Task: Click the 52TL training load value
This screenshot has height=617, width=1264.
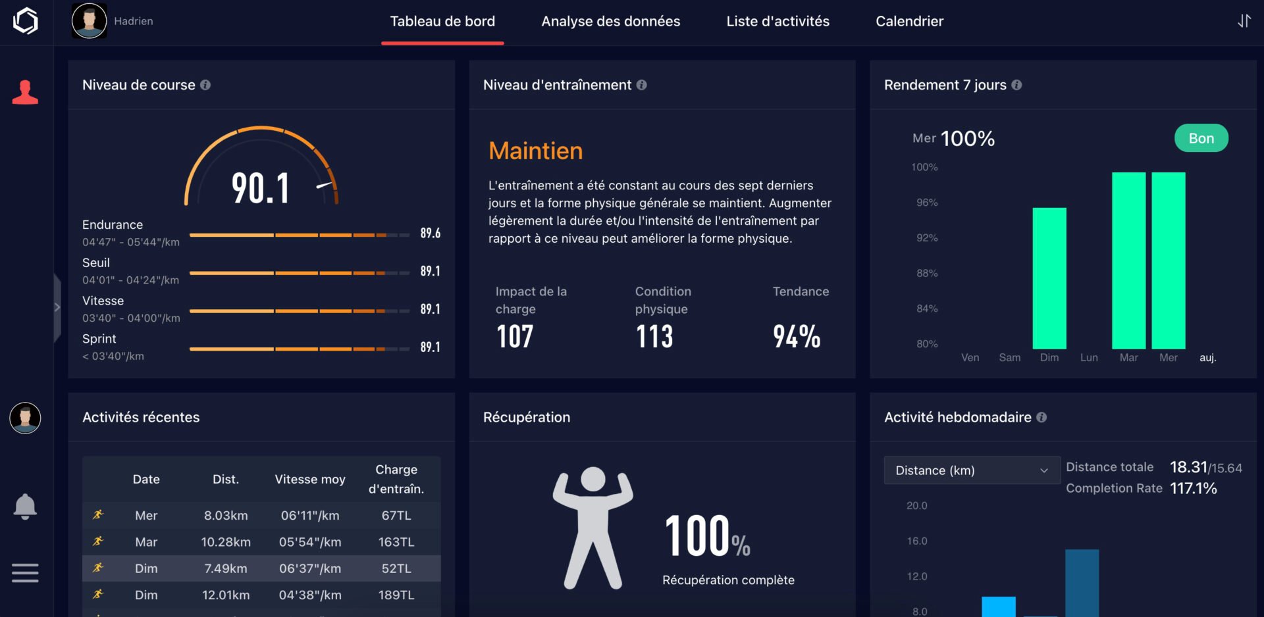Action: pyautogui.click(x=396, y=568)
